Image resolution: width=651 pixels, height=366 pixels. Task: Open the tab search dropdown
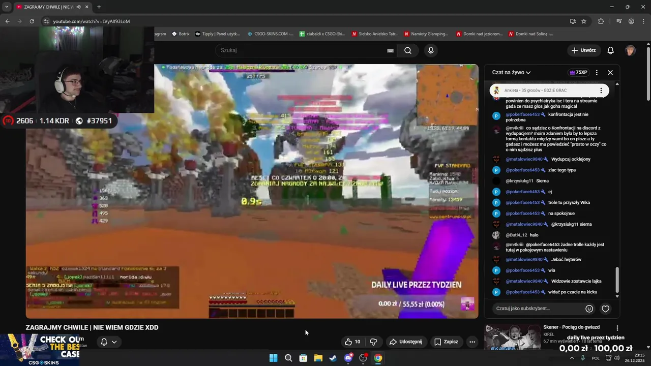point(7,7)
